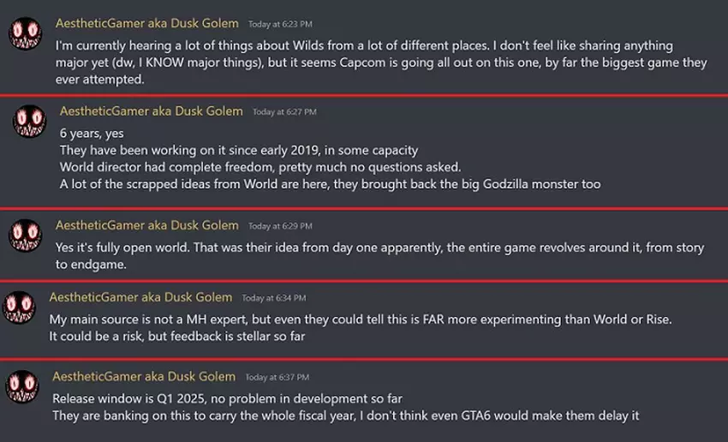Click the "Today at 6:34 PM" timestamp

click(274, 298)
